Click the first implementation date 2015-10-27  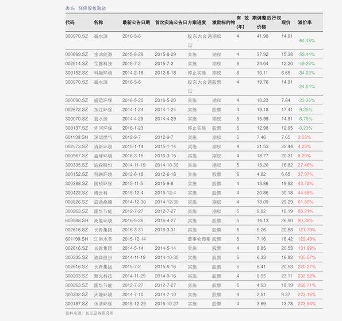pyautogui.click(x=167, y=304)
